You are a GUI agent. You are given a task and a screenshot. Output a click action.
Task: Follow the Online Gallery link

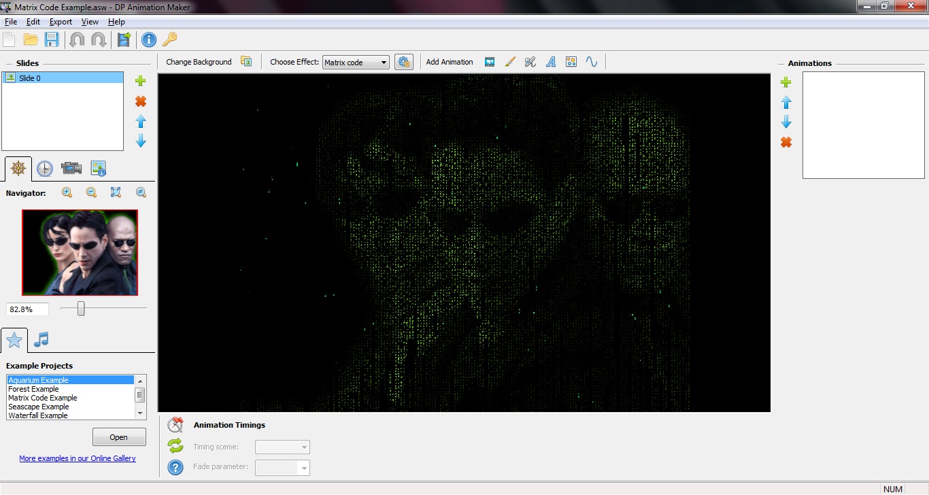(x=78, y=458)
